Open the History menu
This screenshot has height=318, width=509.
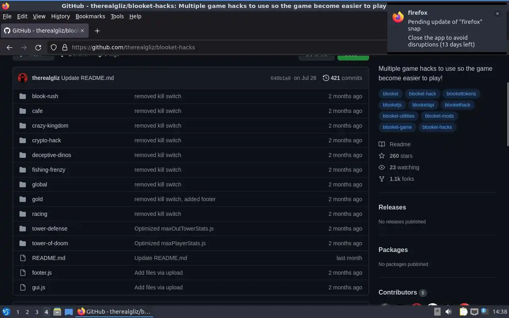coord(60,16)
